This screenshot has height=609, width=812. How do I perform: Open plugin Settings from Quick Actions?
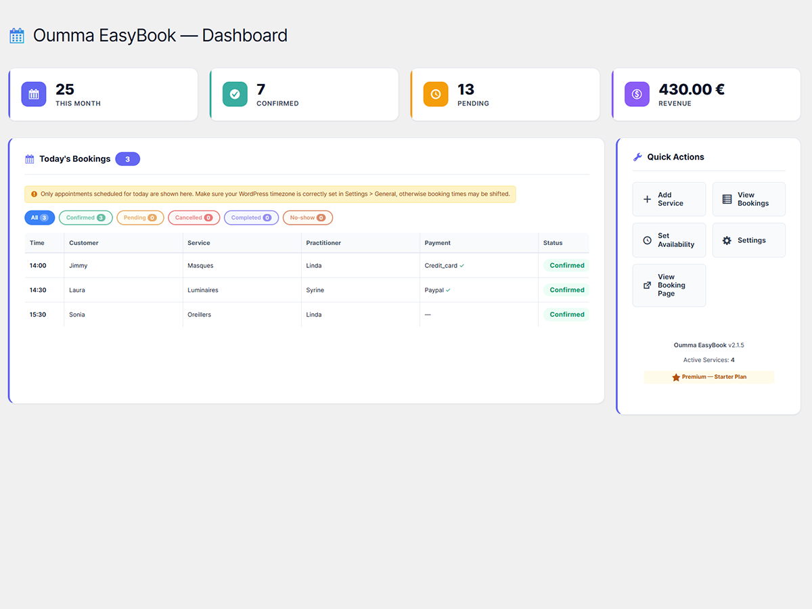click(x=748, y=240)
